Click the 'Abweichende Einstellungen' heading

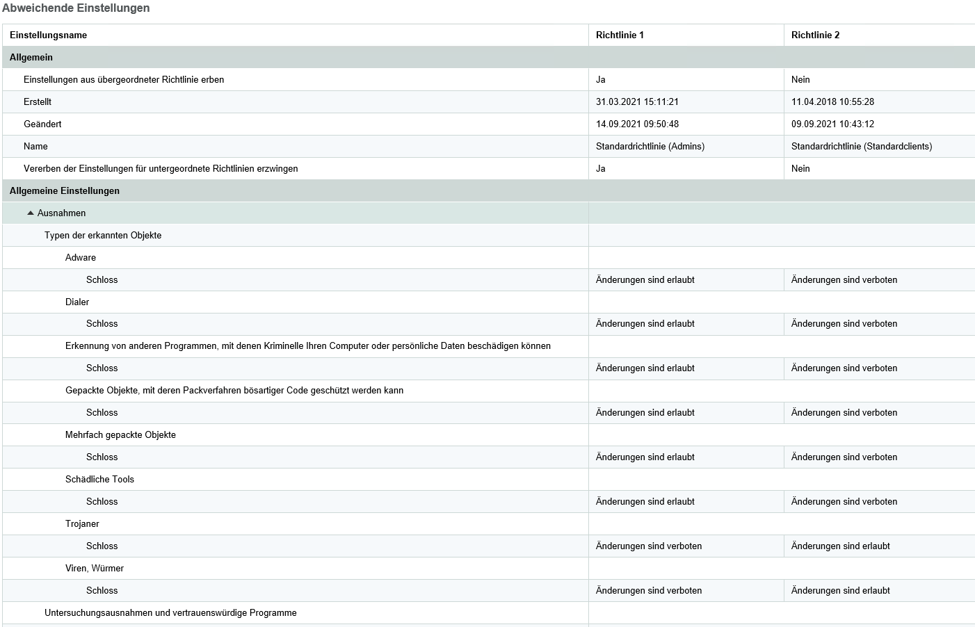76,8
